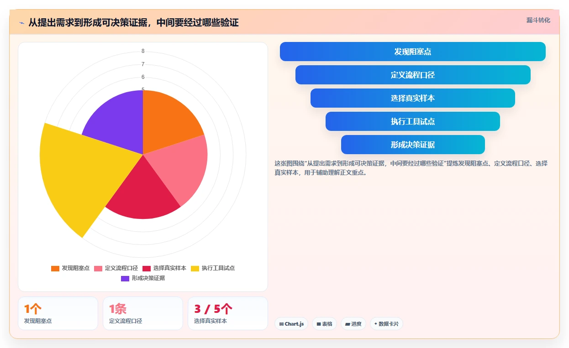Click the 表格 tag icon
The image size is (569, 348).
(319, 324)
